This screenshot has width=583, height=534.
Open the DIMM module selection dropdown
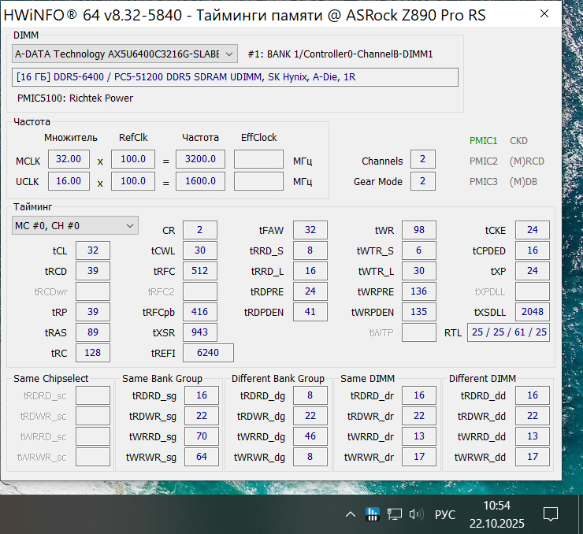point(124,54)
